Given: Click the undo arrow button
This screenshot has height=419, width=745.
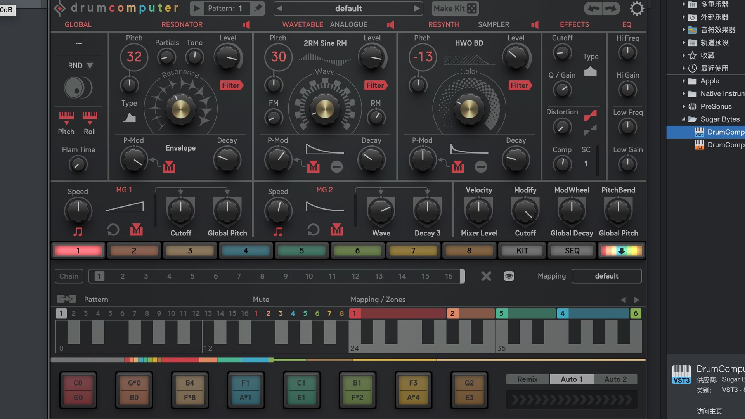Looking at the screenshot, I should 593,9.
